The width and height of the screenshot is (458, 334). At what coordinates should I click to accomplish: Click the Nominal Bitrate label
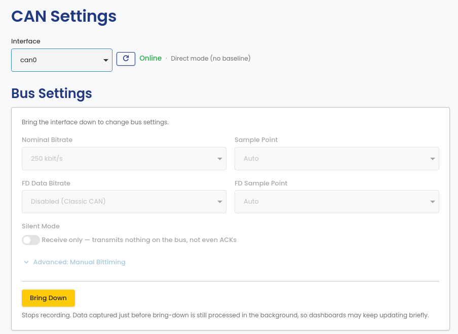[x=47, y=140]
